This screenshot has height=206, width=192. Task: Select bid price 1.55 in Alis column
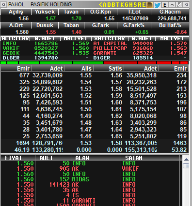[86, 75]
